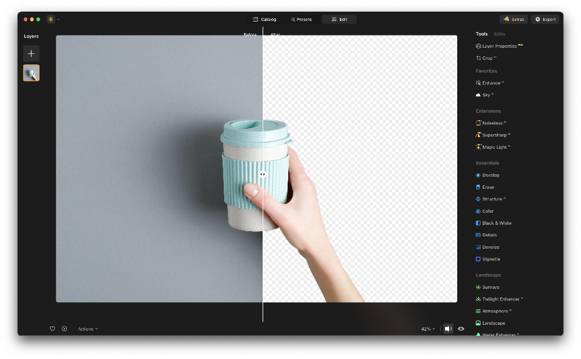Viewport: 581px width, 359px height.
Task: Add a new layer with the plus button
Action: click(31, 53)
